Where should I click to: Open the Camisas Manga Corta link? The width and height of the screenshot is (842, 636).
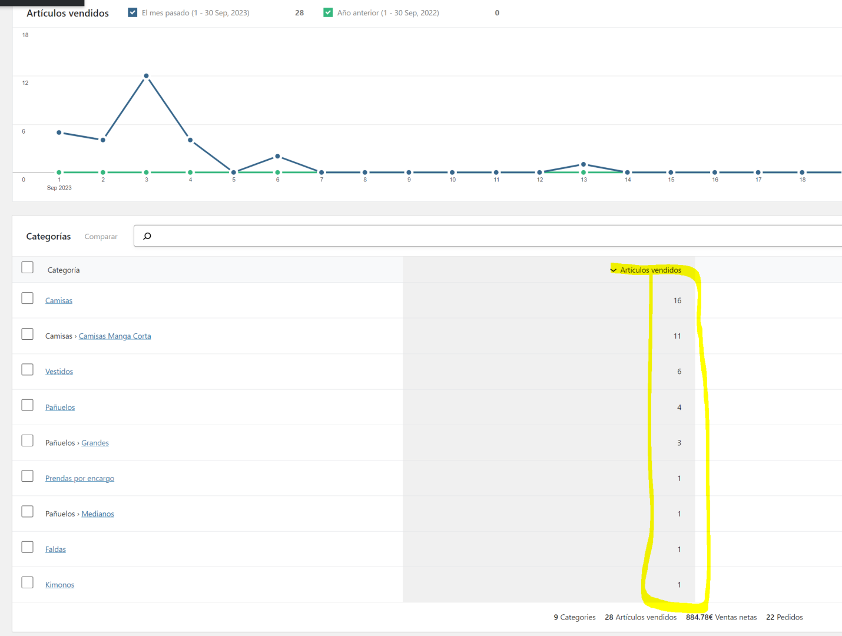(x=115, y=336)
